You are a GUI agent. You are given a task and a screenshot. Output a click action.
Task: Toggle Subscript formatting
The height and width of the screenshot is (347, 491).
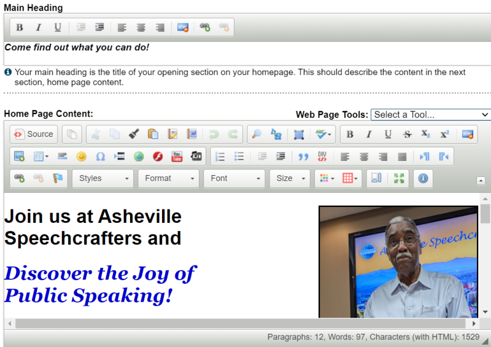tap(425, 134)
